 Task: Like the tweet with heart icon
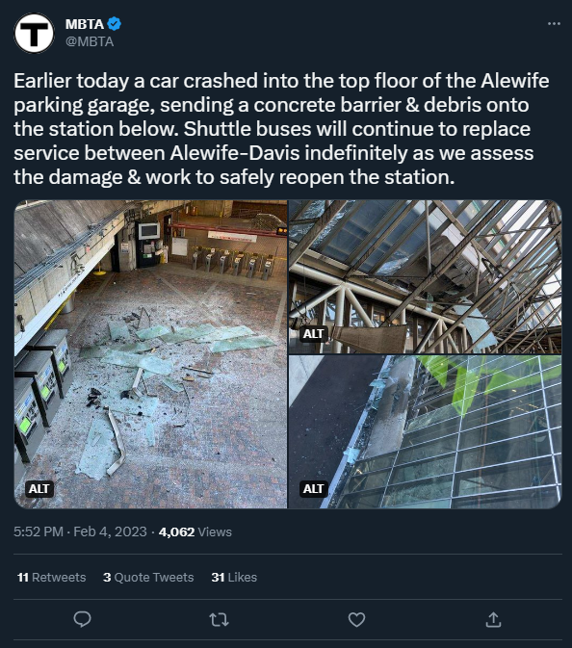[356, 619]
